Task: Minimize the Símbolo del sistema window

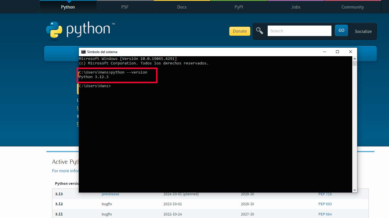Action: [324, 52]
